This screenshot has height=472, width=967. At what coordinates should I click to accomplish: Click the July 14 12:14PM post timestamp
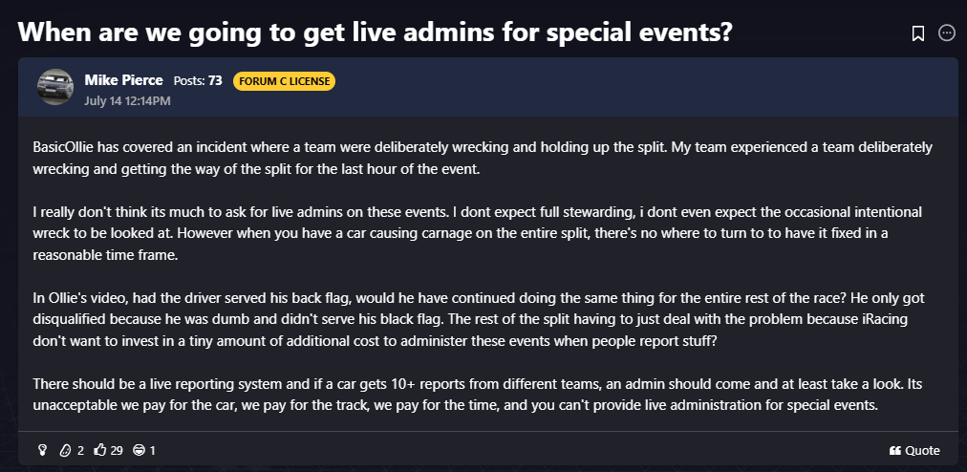(127, 100)
